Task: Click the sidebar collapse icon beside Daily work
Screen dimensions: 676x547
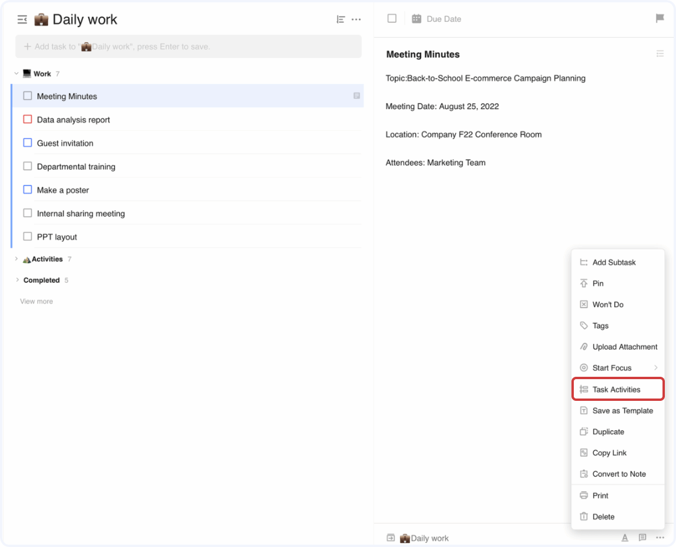Action: 22,20
